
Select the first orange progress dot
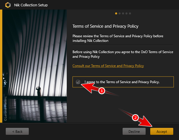click(x=116, y=13)
